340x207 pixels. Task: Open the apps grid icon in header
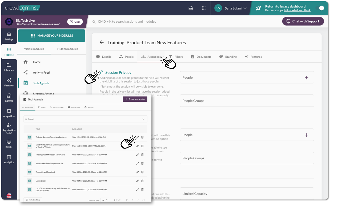[204, 8]
